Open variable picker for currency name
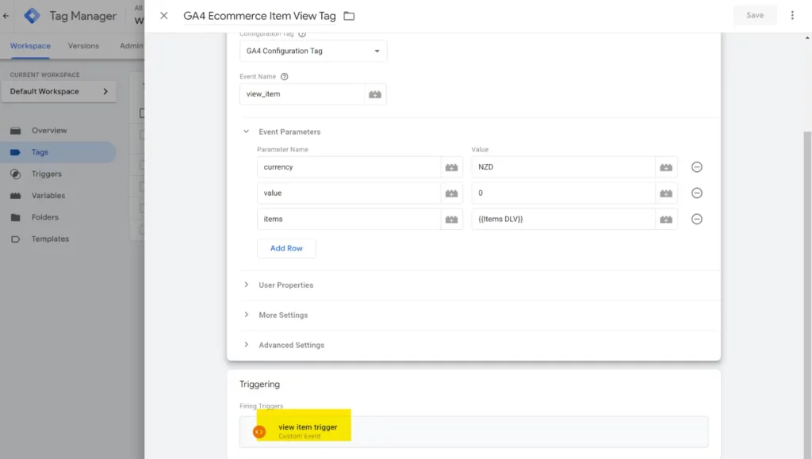This screenshot has width=812, height=459. point(451,167)
